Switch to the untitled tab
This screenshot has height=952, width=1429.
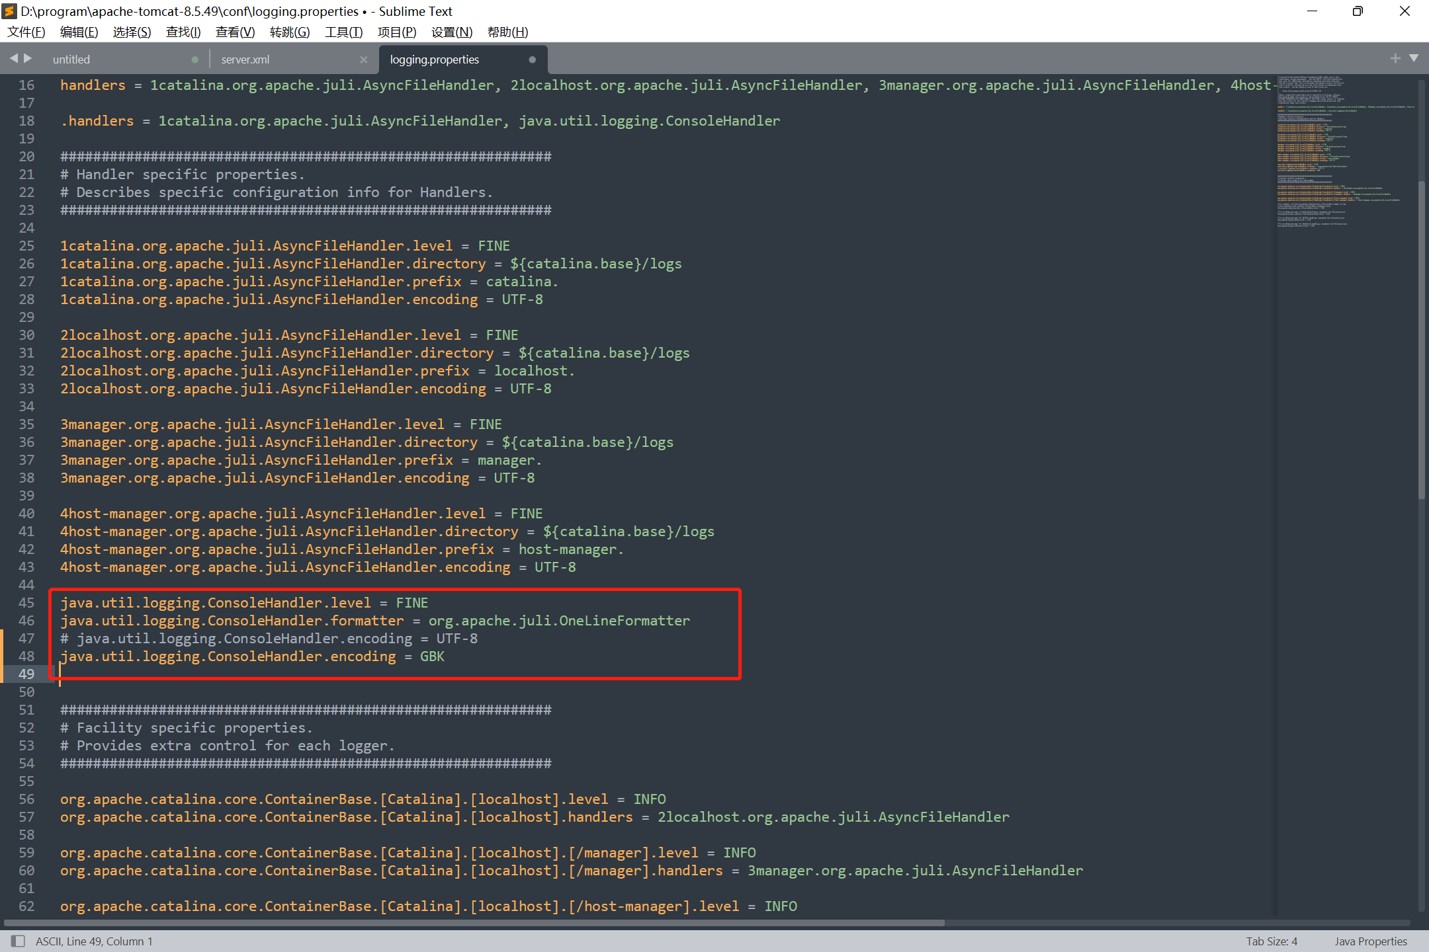tap(71, 59)
